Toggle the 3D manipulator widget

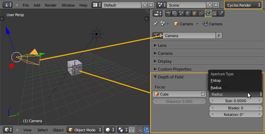click(x=140, y=130)
